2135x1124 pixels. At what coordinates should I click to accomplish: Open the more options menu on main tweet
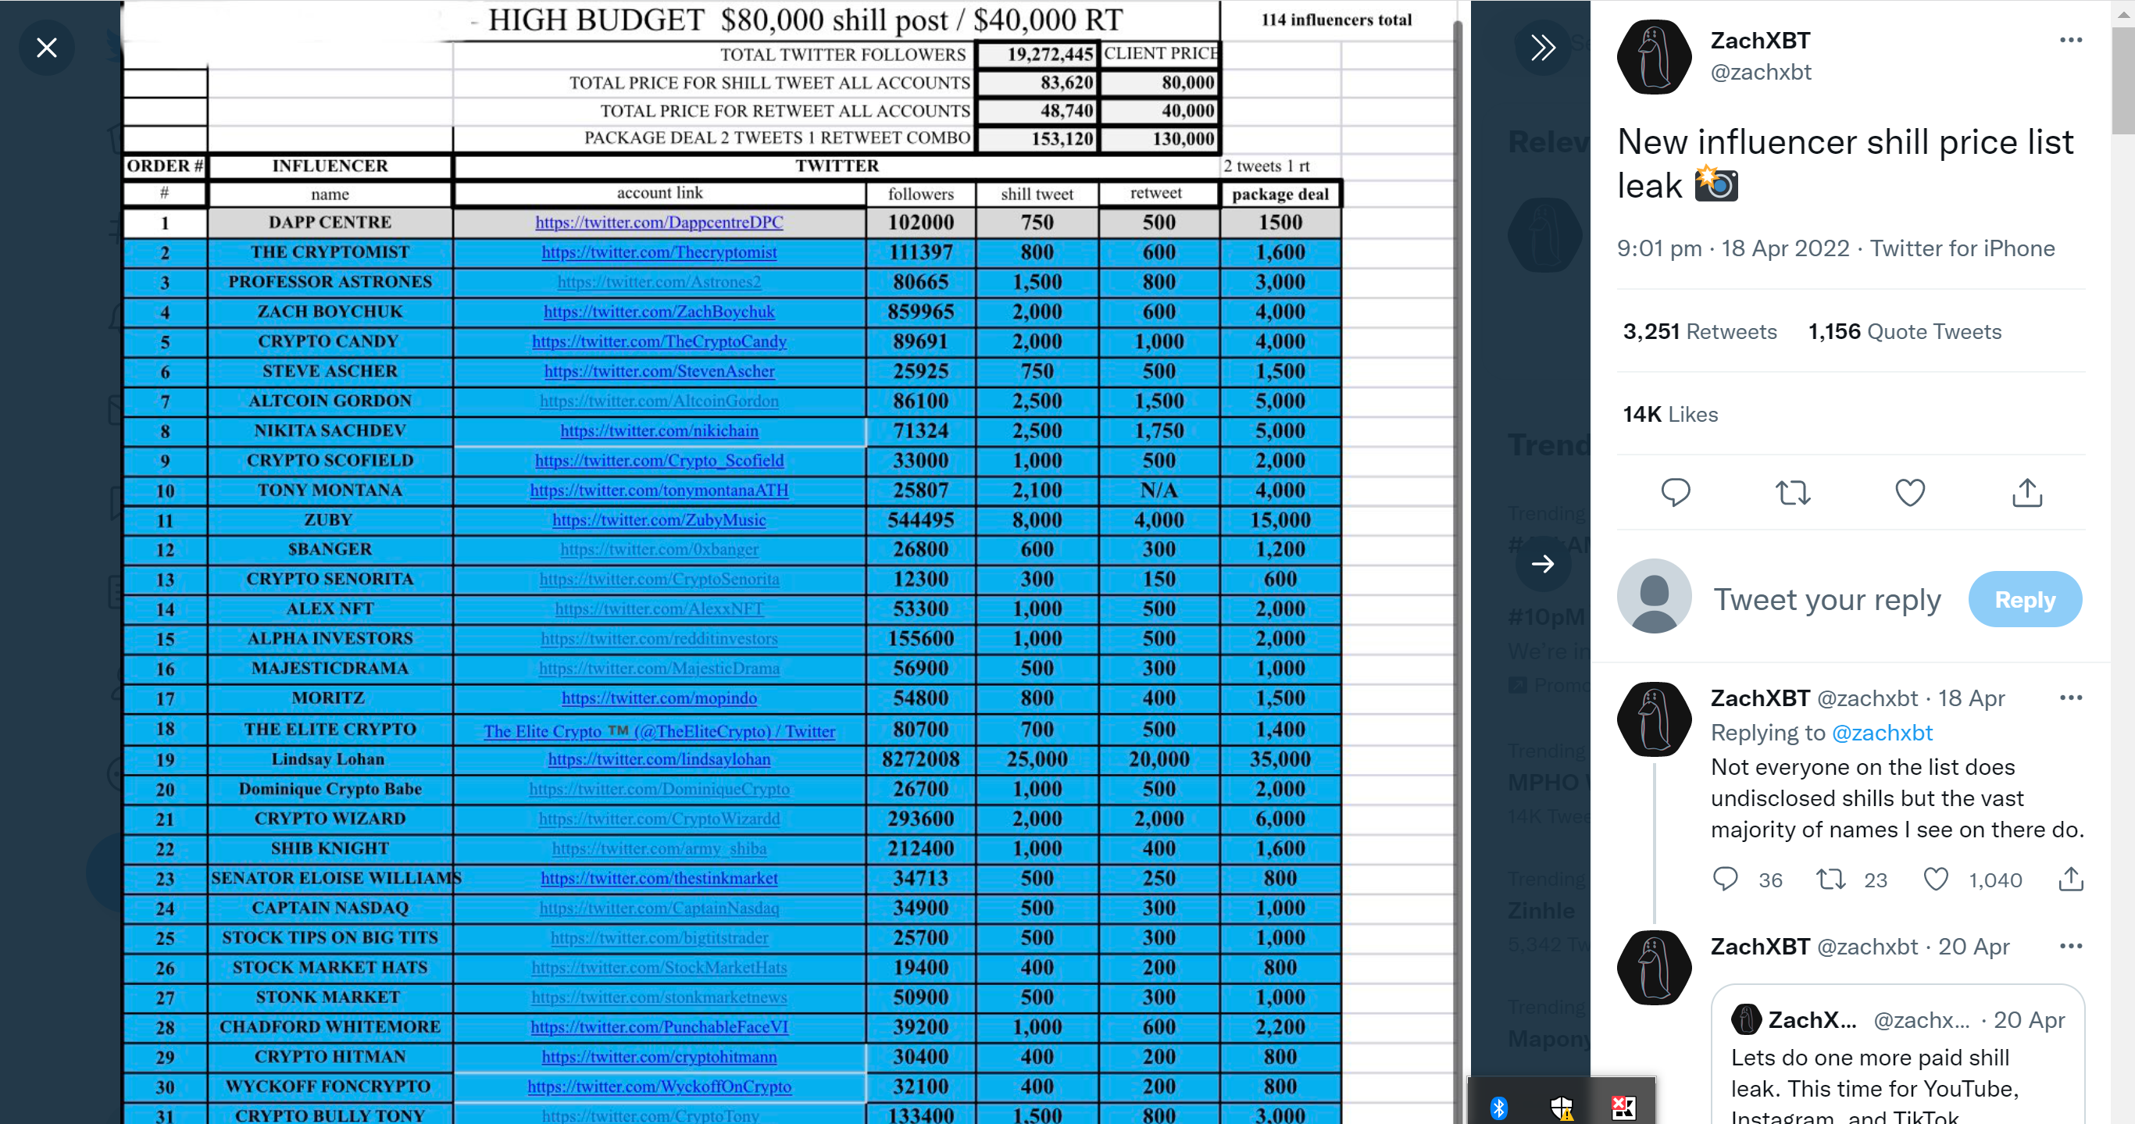pyautogui.click(x=2070, y=40)
